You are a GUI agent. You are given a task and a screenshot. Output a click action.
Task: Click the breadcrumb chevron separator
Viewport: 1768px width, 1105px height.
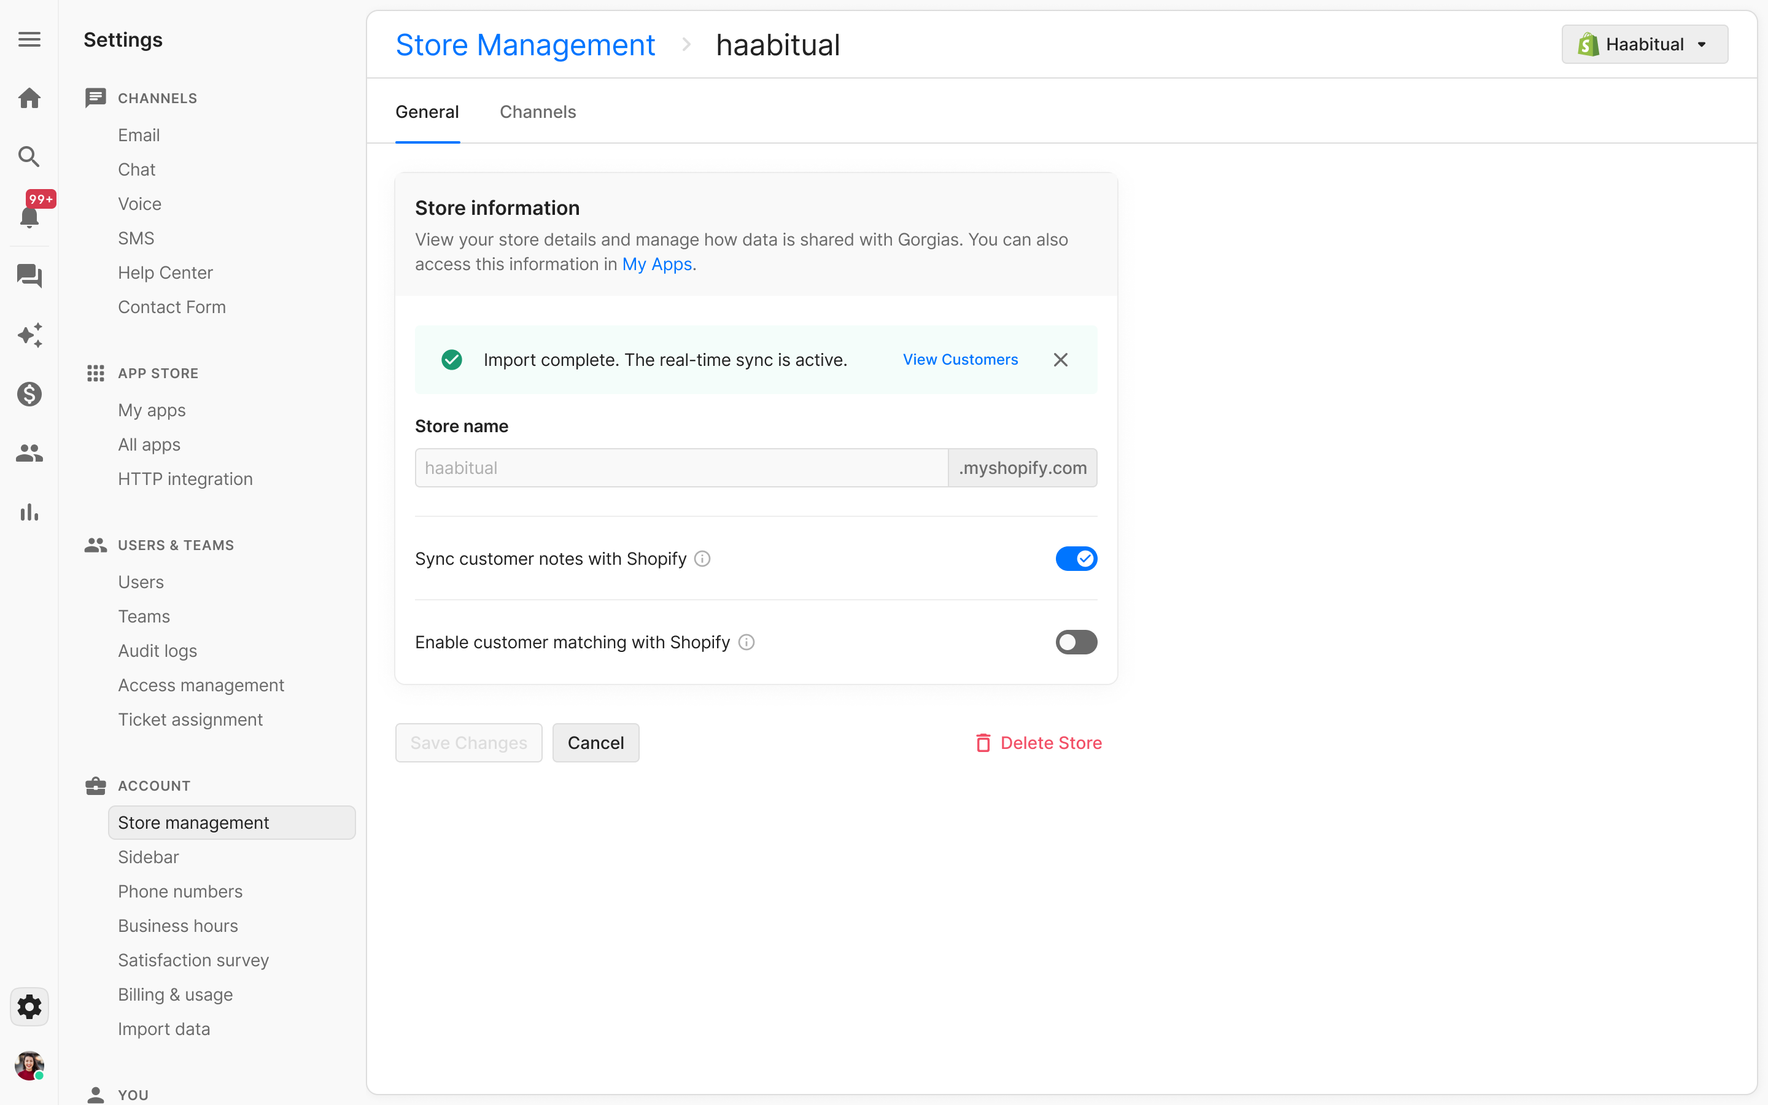[686, 45]
